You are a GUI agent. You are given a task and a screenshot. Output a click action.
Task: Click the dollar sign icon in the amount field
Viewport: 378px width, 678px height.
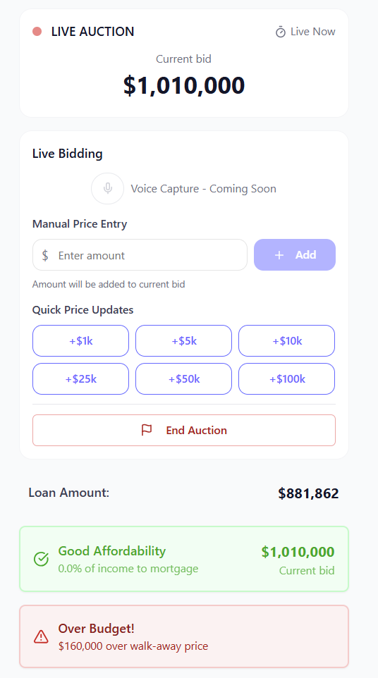click(45, 255)
